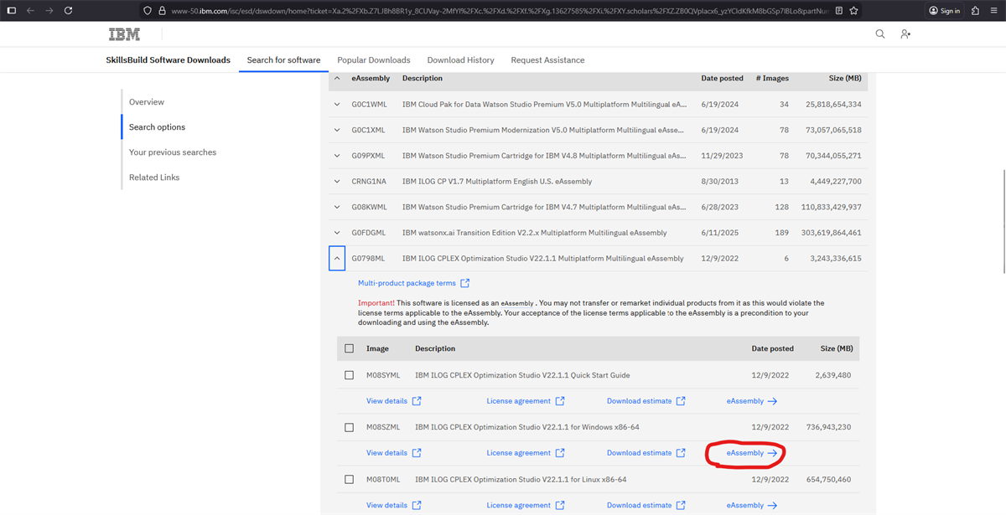The height and width of the screenshot is (515, 1006).
Task: Click the size value 736,943,230
Action: pyautogui.click(x=827, y=427)
